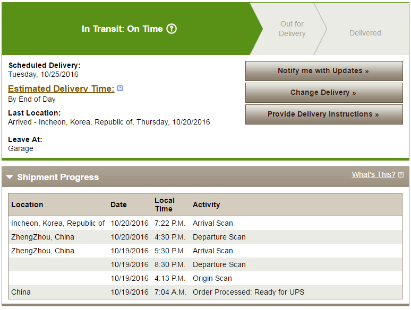Select the Incheon, Korea Arrival Scan row
The height and width of the screenshot is (310, 411).
pos(205,223)
